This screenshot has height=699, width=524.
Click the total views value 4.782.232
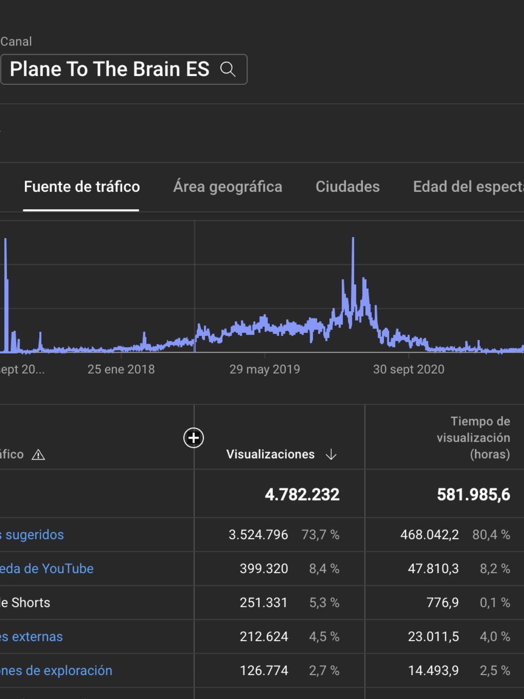point(302,495)
